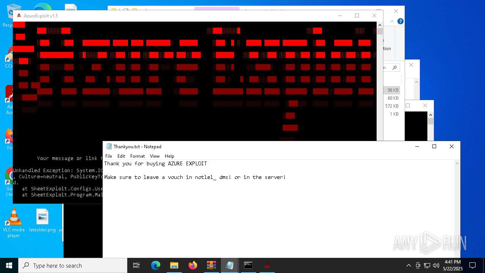Viewport: 485px width, 273px height.
Task: Open the clock showing 4:41 PM
Action: click(453, 265)
